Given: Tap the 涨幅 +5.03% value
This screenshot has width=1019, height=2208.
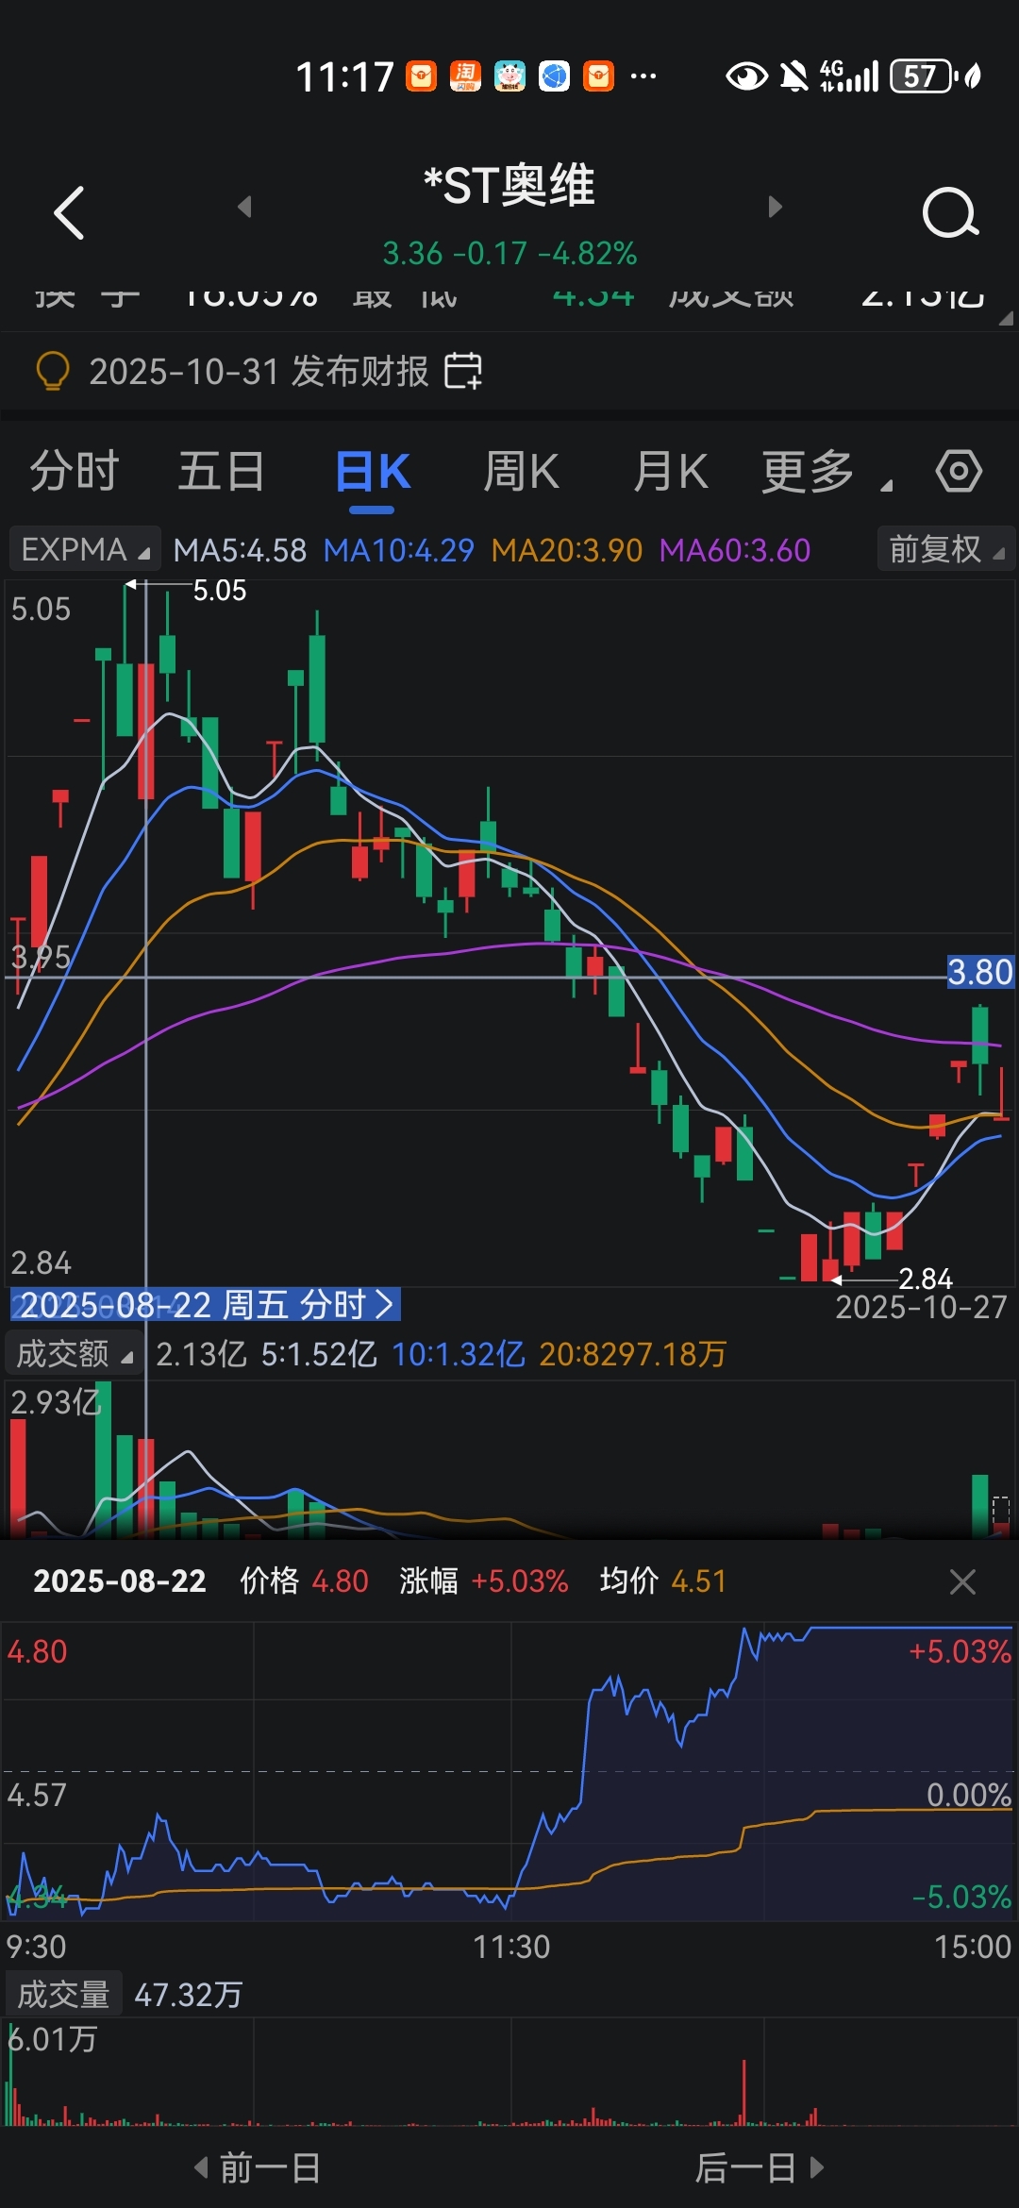Looking at the screenshot, I should [x=483, y=1581].
